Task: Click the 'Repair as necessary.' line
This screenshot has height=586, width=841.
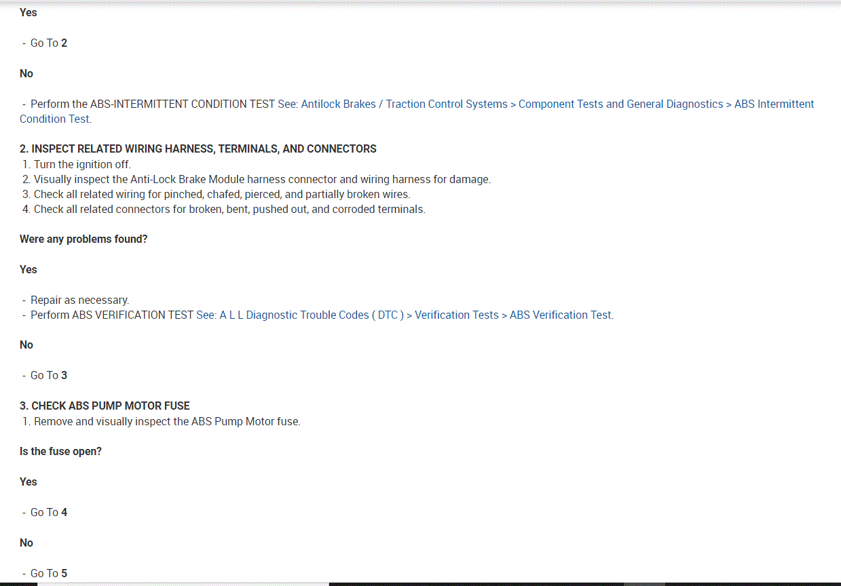Action: coord(79,300)
